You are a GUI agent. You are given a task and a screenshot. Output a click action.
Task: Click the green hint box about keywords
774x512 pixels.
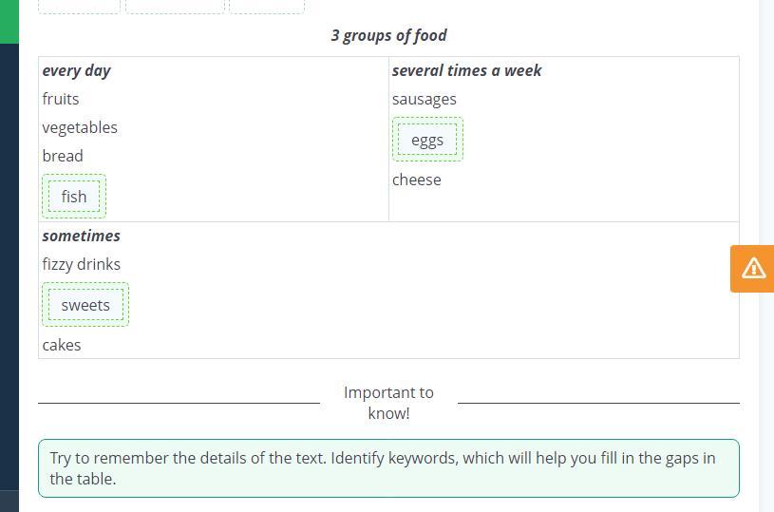point(388,468)
